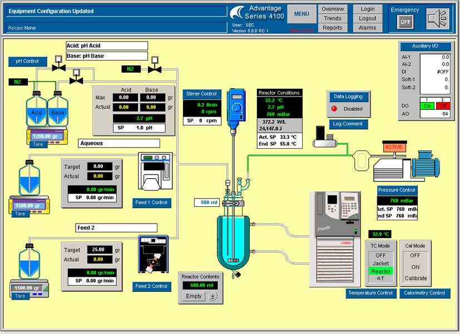Toggle DO channel 2 Off indicator
The width and height of the screenshot is (460, 334).
(x=443, y=106)
